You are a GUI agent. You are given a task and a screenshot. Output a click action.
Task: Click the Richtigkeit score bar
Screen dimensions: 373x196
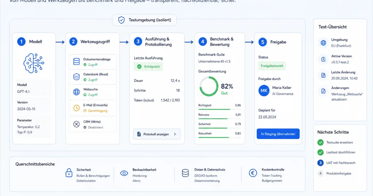coord(219,109)
